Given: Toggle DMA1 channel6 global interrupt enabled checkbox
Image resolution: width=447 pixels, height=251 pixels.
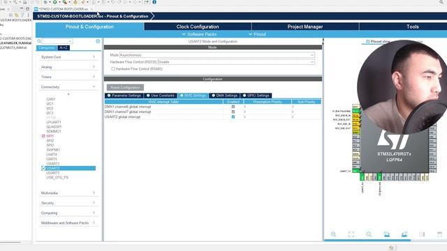Looking at the screenshot, I should (x=233, y=107).
